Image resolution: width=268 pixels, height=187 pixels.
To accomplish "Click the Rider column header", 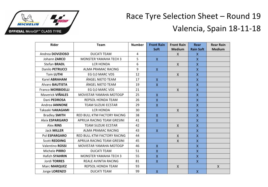I will tap(54, 45).
